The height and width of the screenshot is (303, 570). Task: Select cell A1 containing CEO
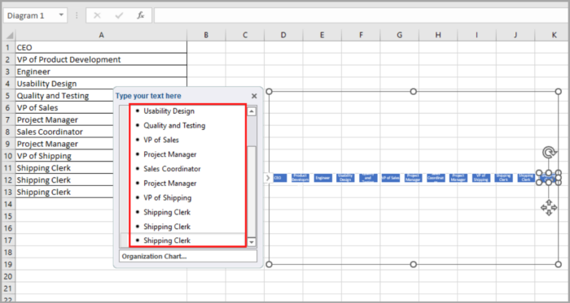[101, 47]
